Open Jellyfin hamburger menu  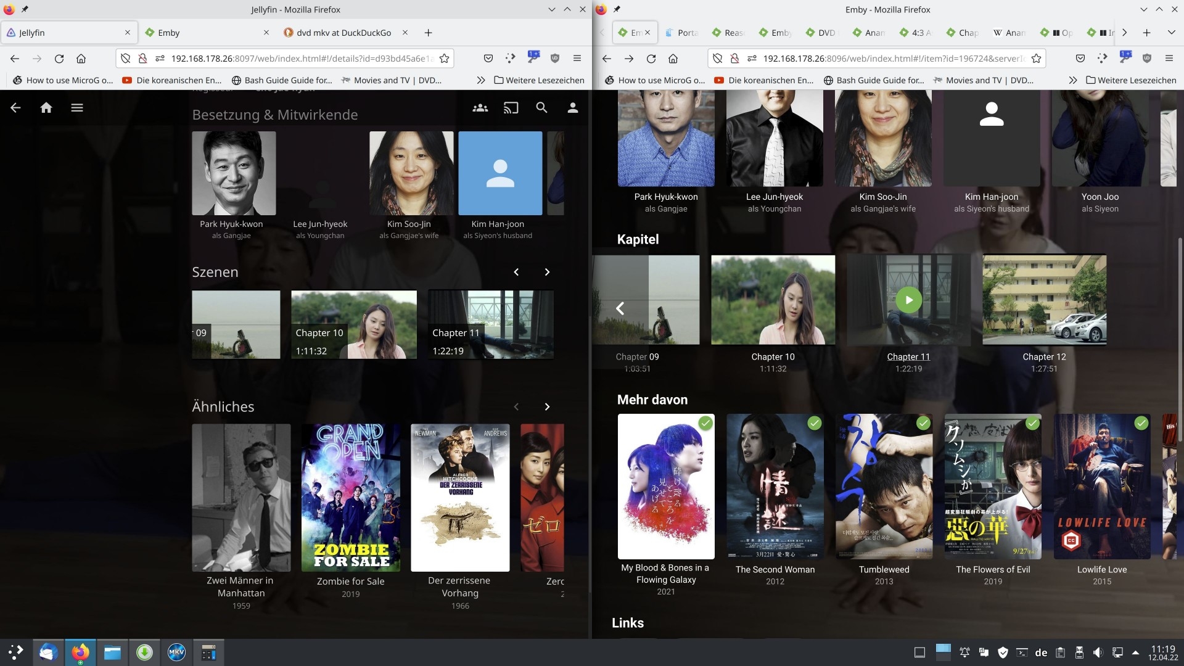(x=77, y=108)
